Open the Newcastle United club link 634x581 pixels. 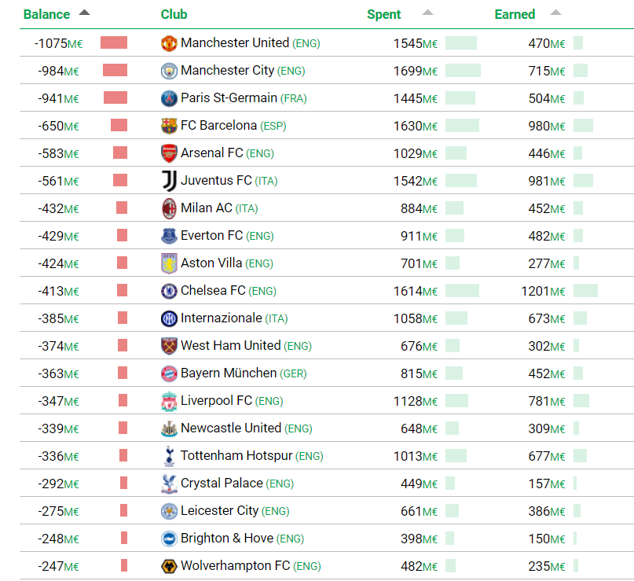pos(231,428)
